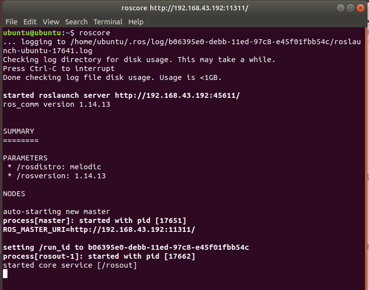Click the log file path line
369x290 pixels.
click(x=182, y=46)
